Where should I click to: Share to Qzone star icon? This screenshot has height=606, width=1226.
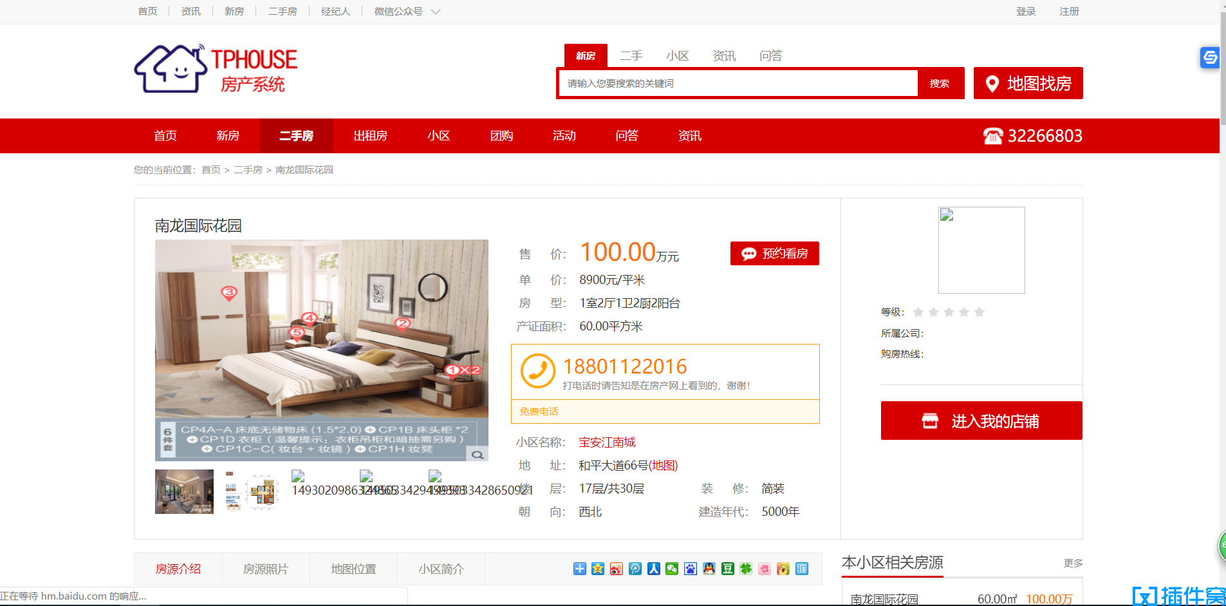598,569
